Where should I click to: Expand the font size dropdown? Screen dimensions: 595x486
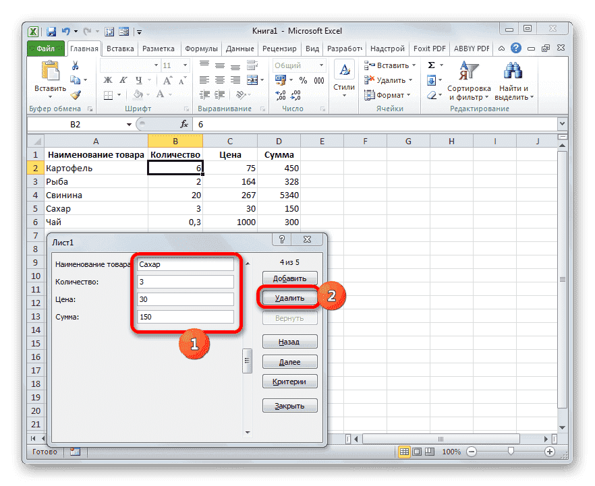click(186, 65)
